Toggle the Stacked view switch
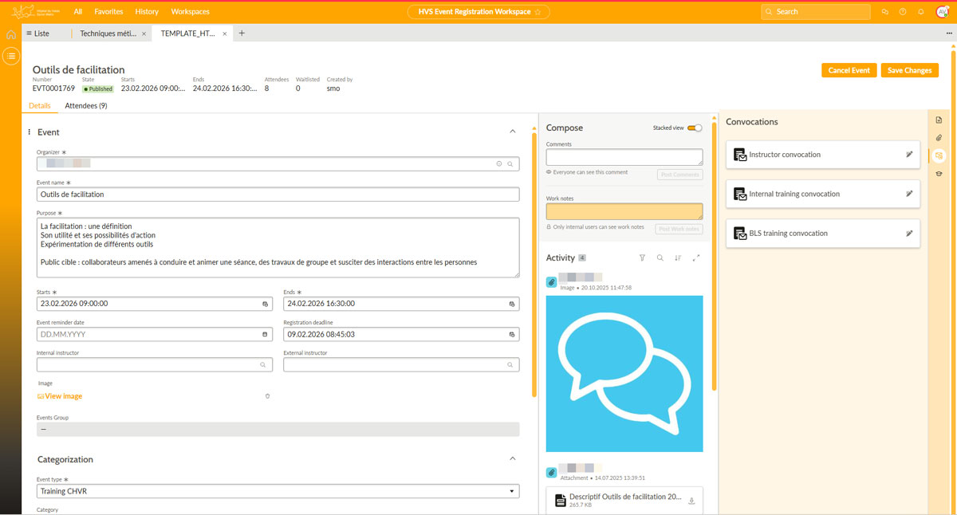Viewport: 957px width, 515px height. [695, 128]
